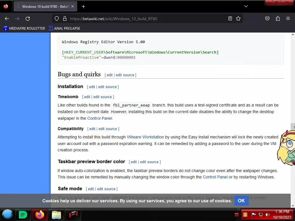Click scrollbar up arrow
Screen dimensions: 295x221
click(x=293, y=35)
